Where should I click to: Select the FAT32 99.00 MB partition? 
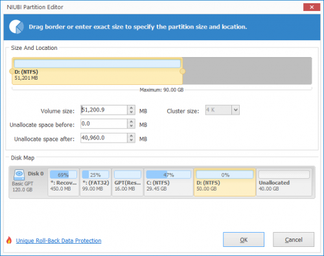95,182
